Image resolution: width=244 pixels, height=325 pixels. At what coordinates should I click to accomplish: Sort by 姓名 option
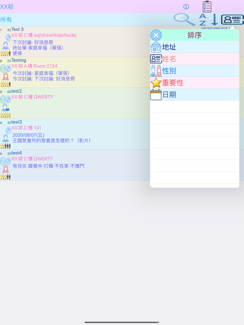click(194, 59)
